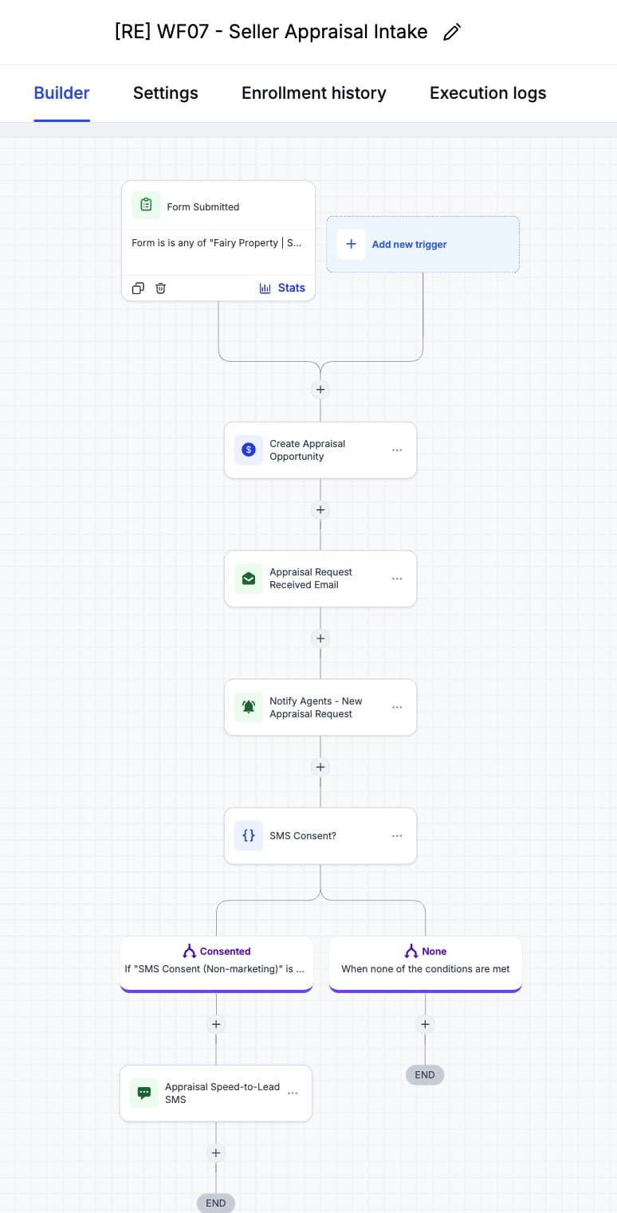Image resolution: width=617 pixels, height=1213 pixels.
Task: Select the Consented branch card
Action: pyautogui.click(x=216, y=964)
